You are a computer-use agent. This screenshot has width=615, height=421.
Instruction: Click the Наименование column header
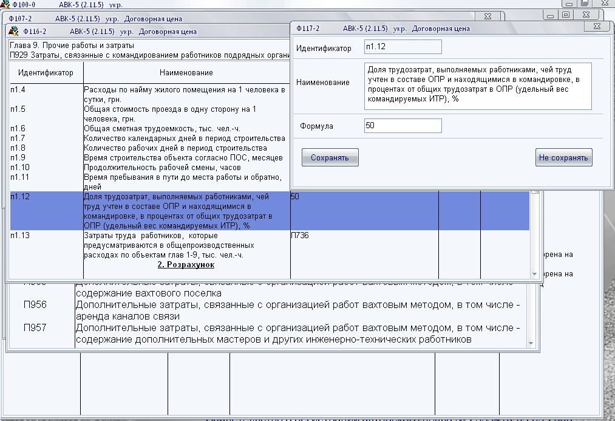point(186,72)
